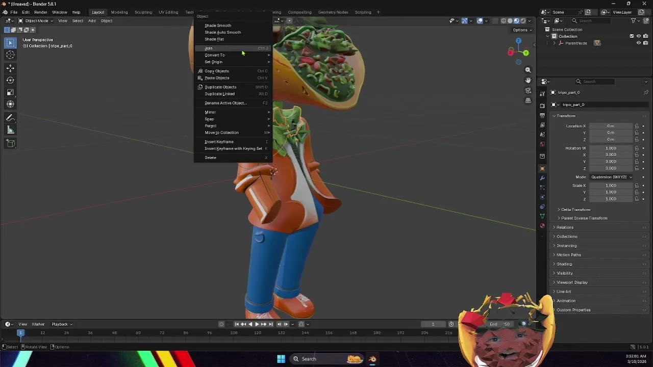This screenshot has width=653, height=367.
Task: Jump to the timeline start frame button
Action: (236, 324)
